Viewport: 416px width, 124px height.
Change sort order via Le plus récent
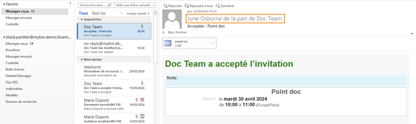(x=138, y=13)
